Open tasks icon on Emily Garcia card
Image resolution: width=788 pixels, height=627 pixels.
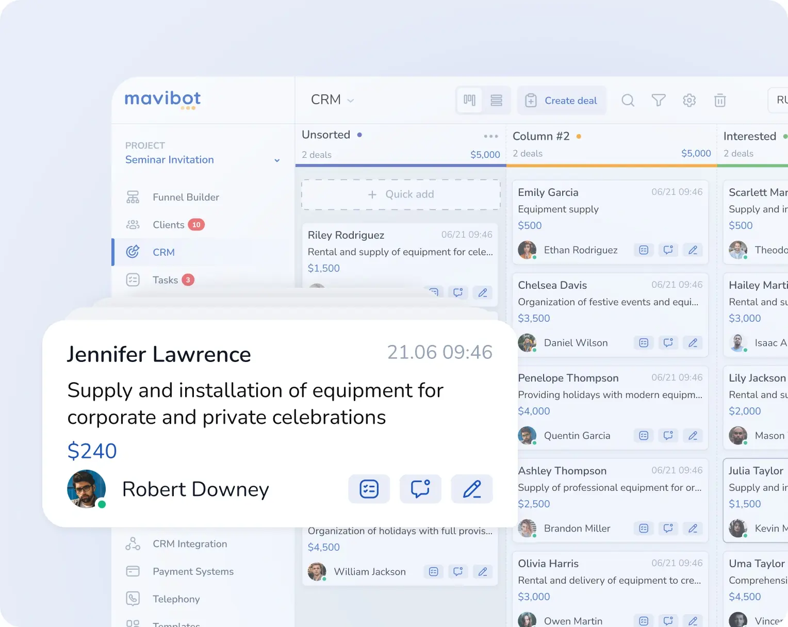click(x=644, y=250)
